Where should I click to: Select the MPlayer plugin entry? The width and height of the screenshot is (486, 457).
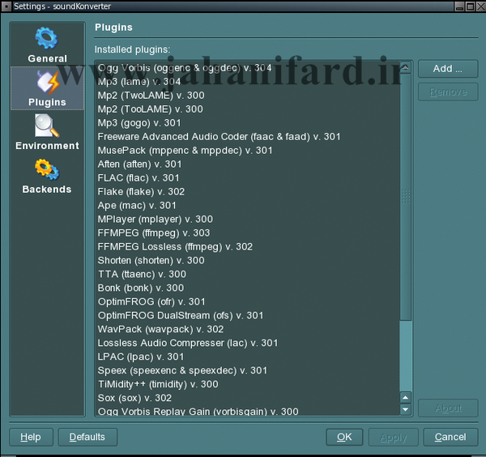(x=155, y=219)
